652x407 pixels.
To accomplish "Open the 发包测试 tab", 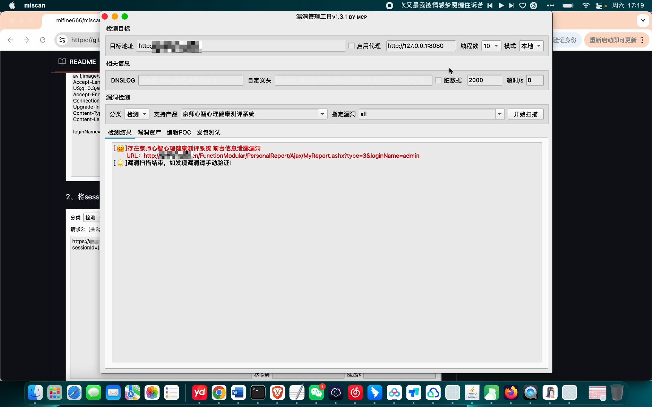I will click(x=209, y=132).
